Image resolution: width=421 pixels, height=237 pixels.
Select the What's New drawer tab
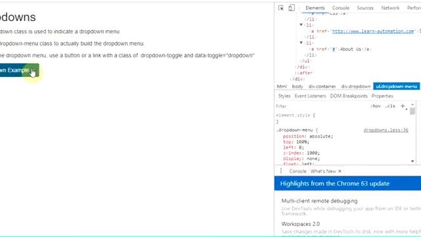point(323,171)
